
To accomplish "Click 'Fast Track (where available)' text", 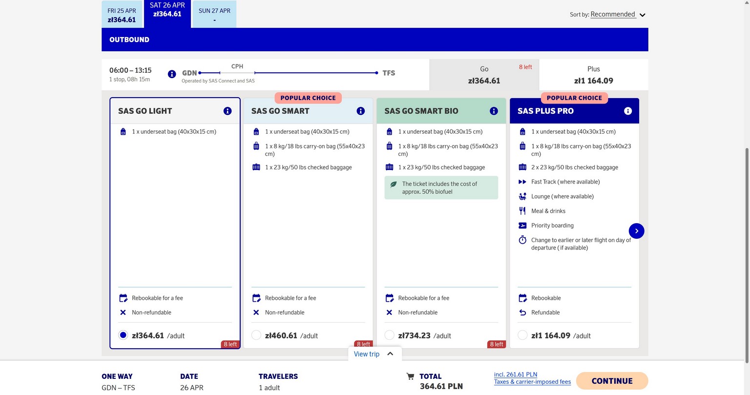I will coord(565,182).
